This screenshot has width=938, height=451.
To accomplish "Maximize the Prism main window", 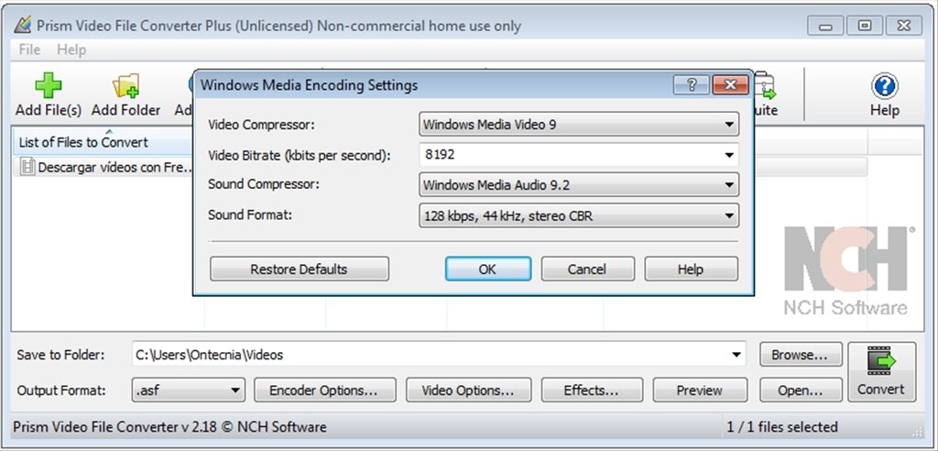I will 865,26.
